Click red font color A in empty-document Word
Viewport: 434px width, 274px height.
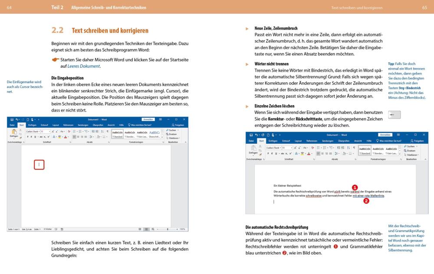point(66,137)
